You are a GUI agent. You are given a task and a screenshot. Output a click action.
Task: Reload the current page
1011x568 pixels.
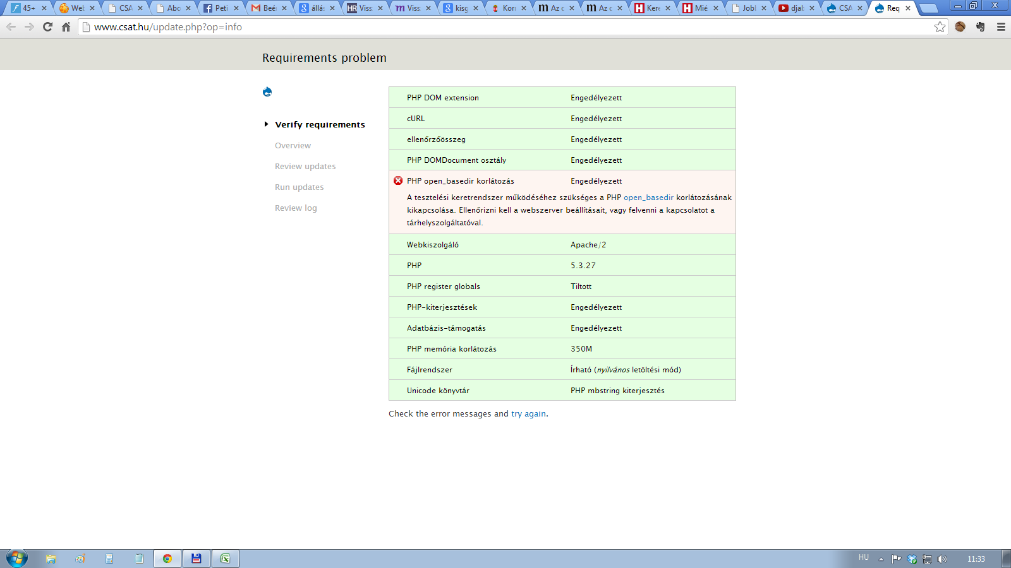(x=47, y=27)
